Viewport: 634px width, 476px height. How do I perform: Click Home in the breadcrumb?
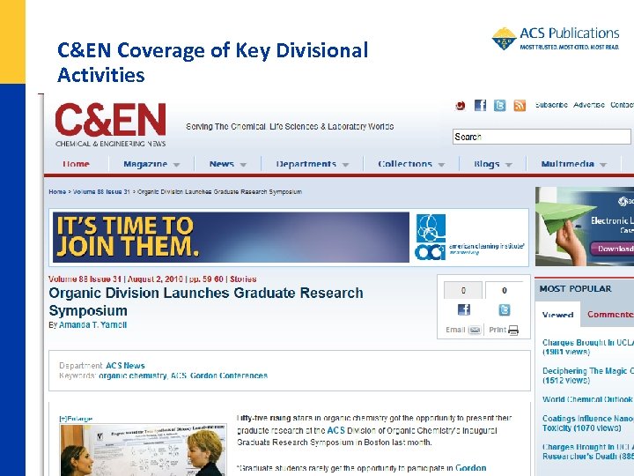pyautogui.click(x=57, y=192)
